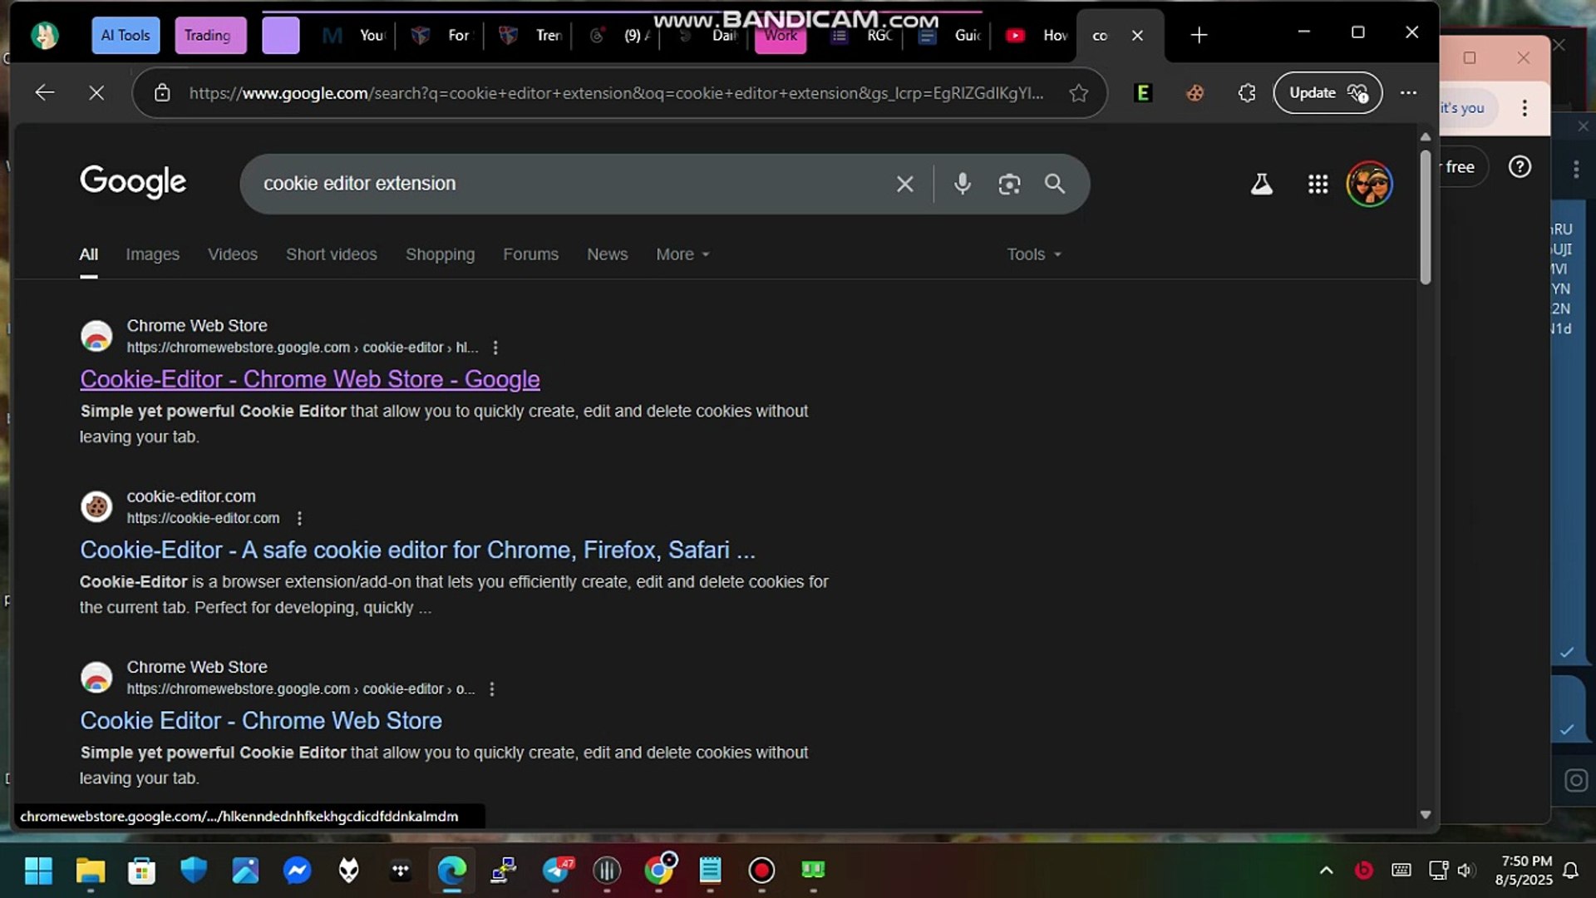
Task: Search by image using the Google Lens icon
Action: pyautogui.click(x=1009, y=184)
